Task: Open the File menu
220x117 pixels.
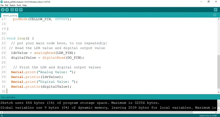Action: point(2,5)
